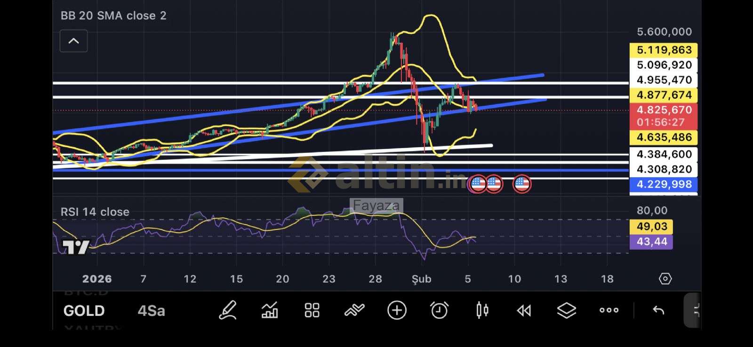
Task: Open the three-dots more menu
Action: [x=609, y=311]
